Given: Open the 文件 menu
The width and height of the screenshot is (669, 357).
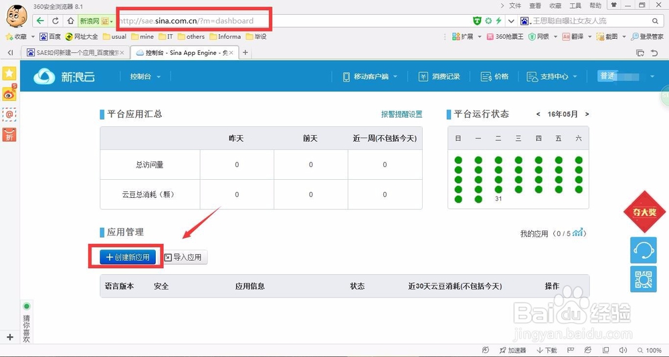Looking at the screenshot, I should tap(515, 5).
